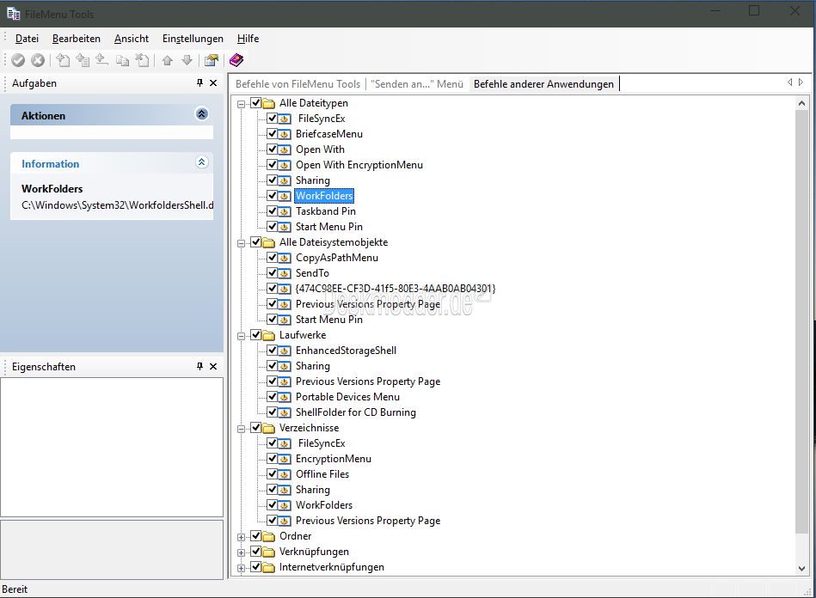816x598 pixels.
Task: Select the highlighted WorkFolders entry
Action: click(325, 196)
